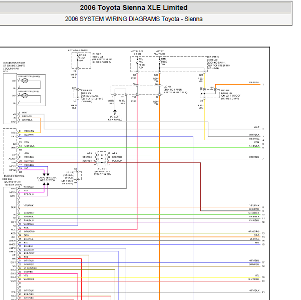Click the "COOLING FAN ECU" component label
The height and width of the screenshot is (300, 301).
coord(11,70)
